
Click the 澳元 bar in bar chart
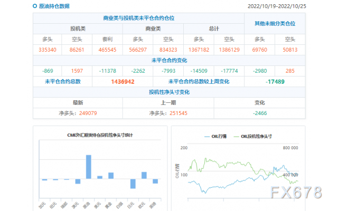click(x=78, y=181)
